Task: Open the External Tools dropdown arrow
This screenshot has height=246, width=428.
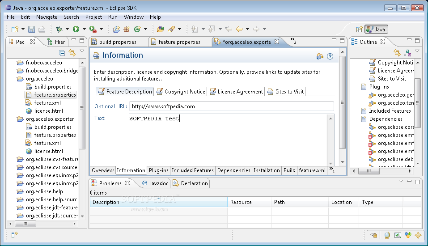Action: [x=101, y=29]
